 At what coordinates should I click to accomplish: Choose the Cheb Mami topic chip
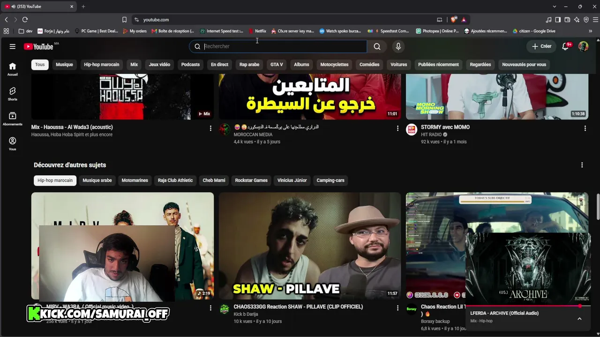214,180
